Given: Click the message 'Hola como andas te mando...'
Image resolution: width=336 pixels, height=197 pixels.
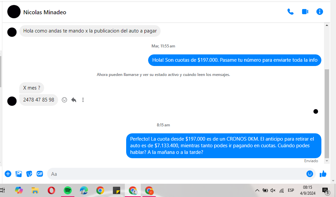Looking at the screenshot, I should click(90, 31).
